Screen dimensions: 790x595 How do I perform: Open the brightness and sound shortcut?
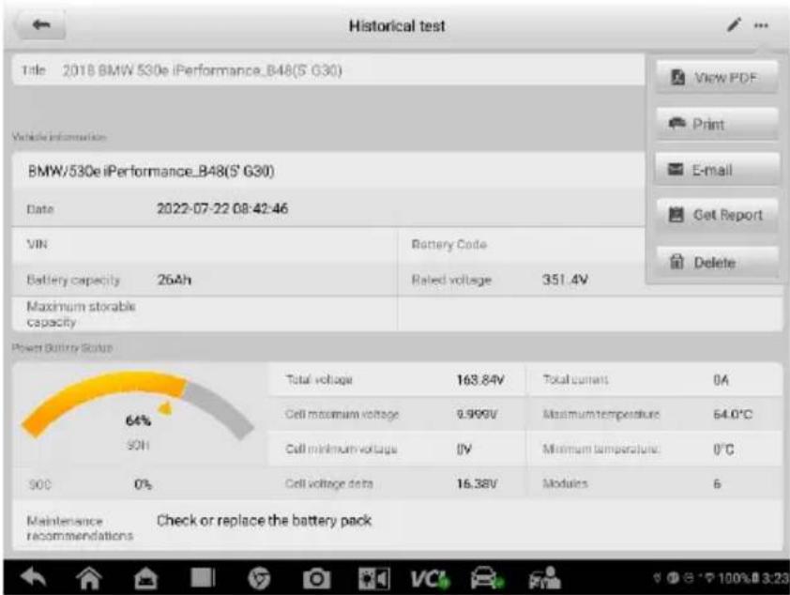(373, 578)
